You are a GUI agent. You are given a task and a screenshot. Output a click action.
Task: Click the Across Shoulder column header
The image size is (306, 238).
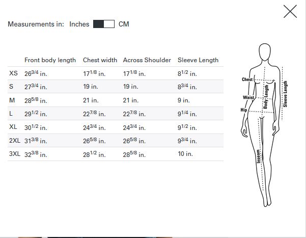pyautogui.click(x=147, y=60)
